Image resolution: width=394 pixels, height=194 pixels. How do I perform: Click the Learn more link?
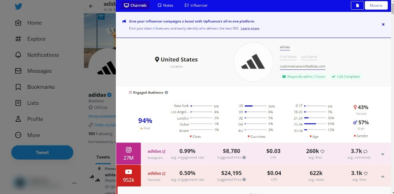coord(250,28)
